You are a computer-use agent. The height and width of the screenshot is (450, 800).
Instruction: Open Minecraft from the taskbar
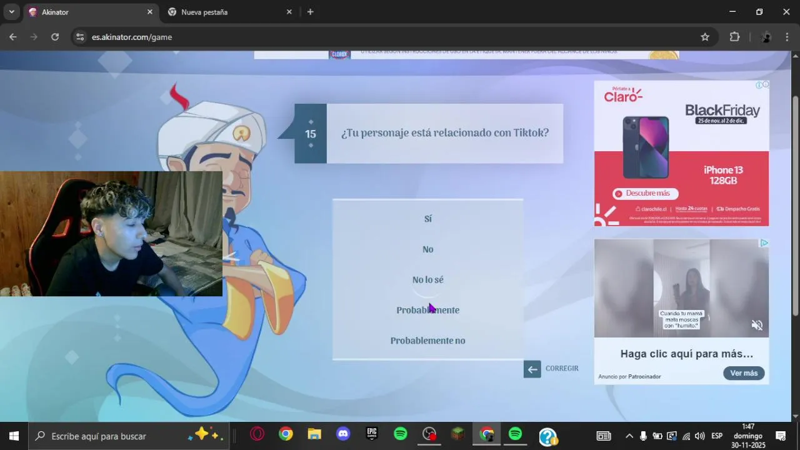pos(458,434)
